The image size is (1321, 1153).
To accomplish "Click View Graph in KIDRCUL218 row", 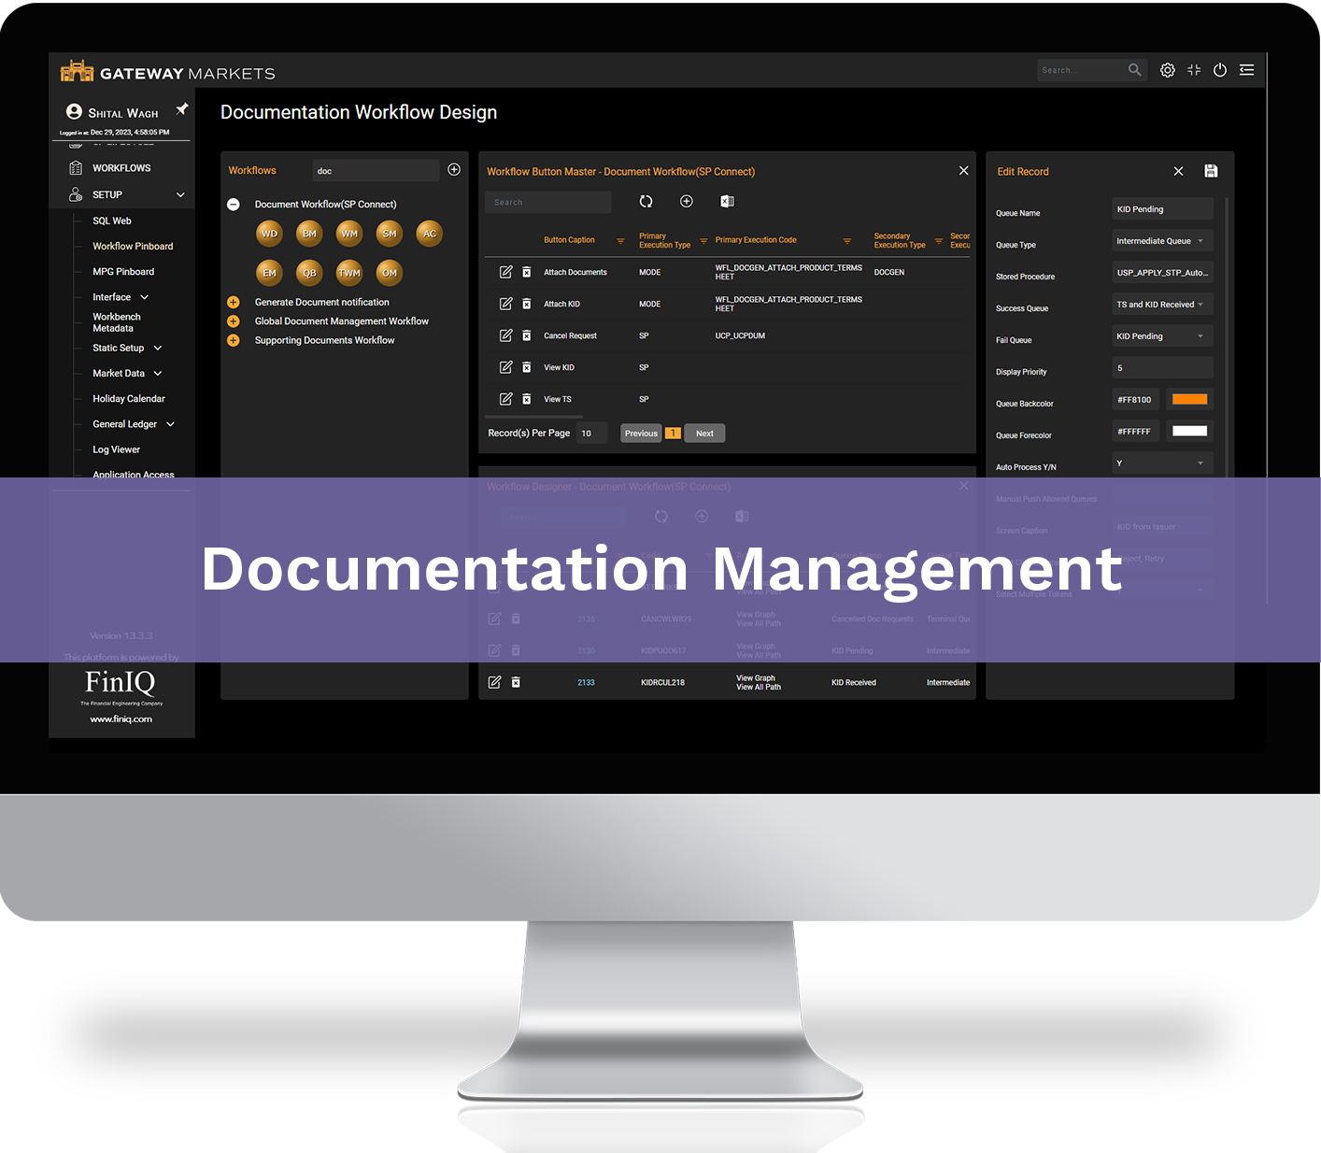I will (x=756, y=678).
